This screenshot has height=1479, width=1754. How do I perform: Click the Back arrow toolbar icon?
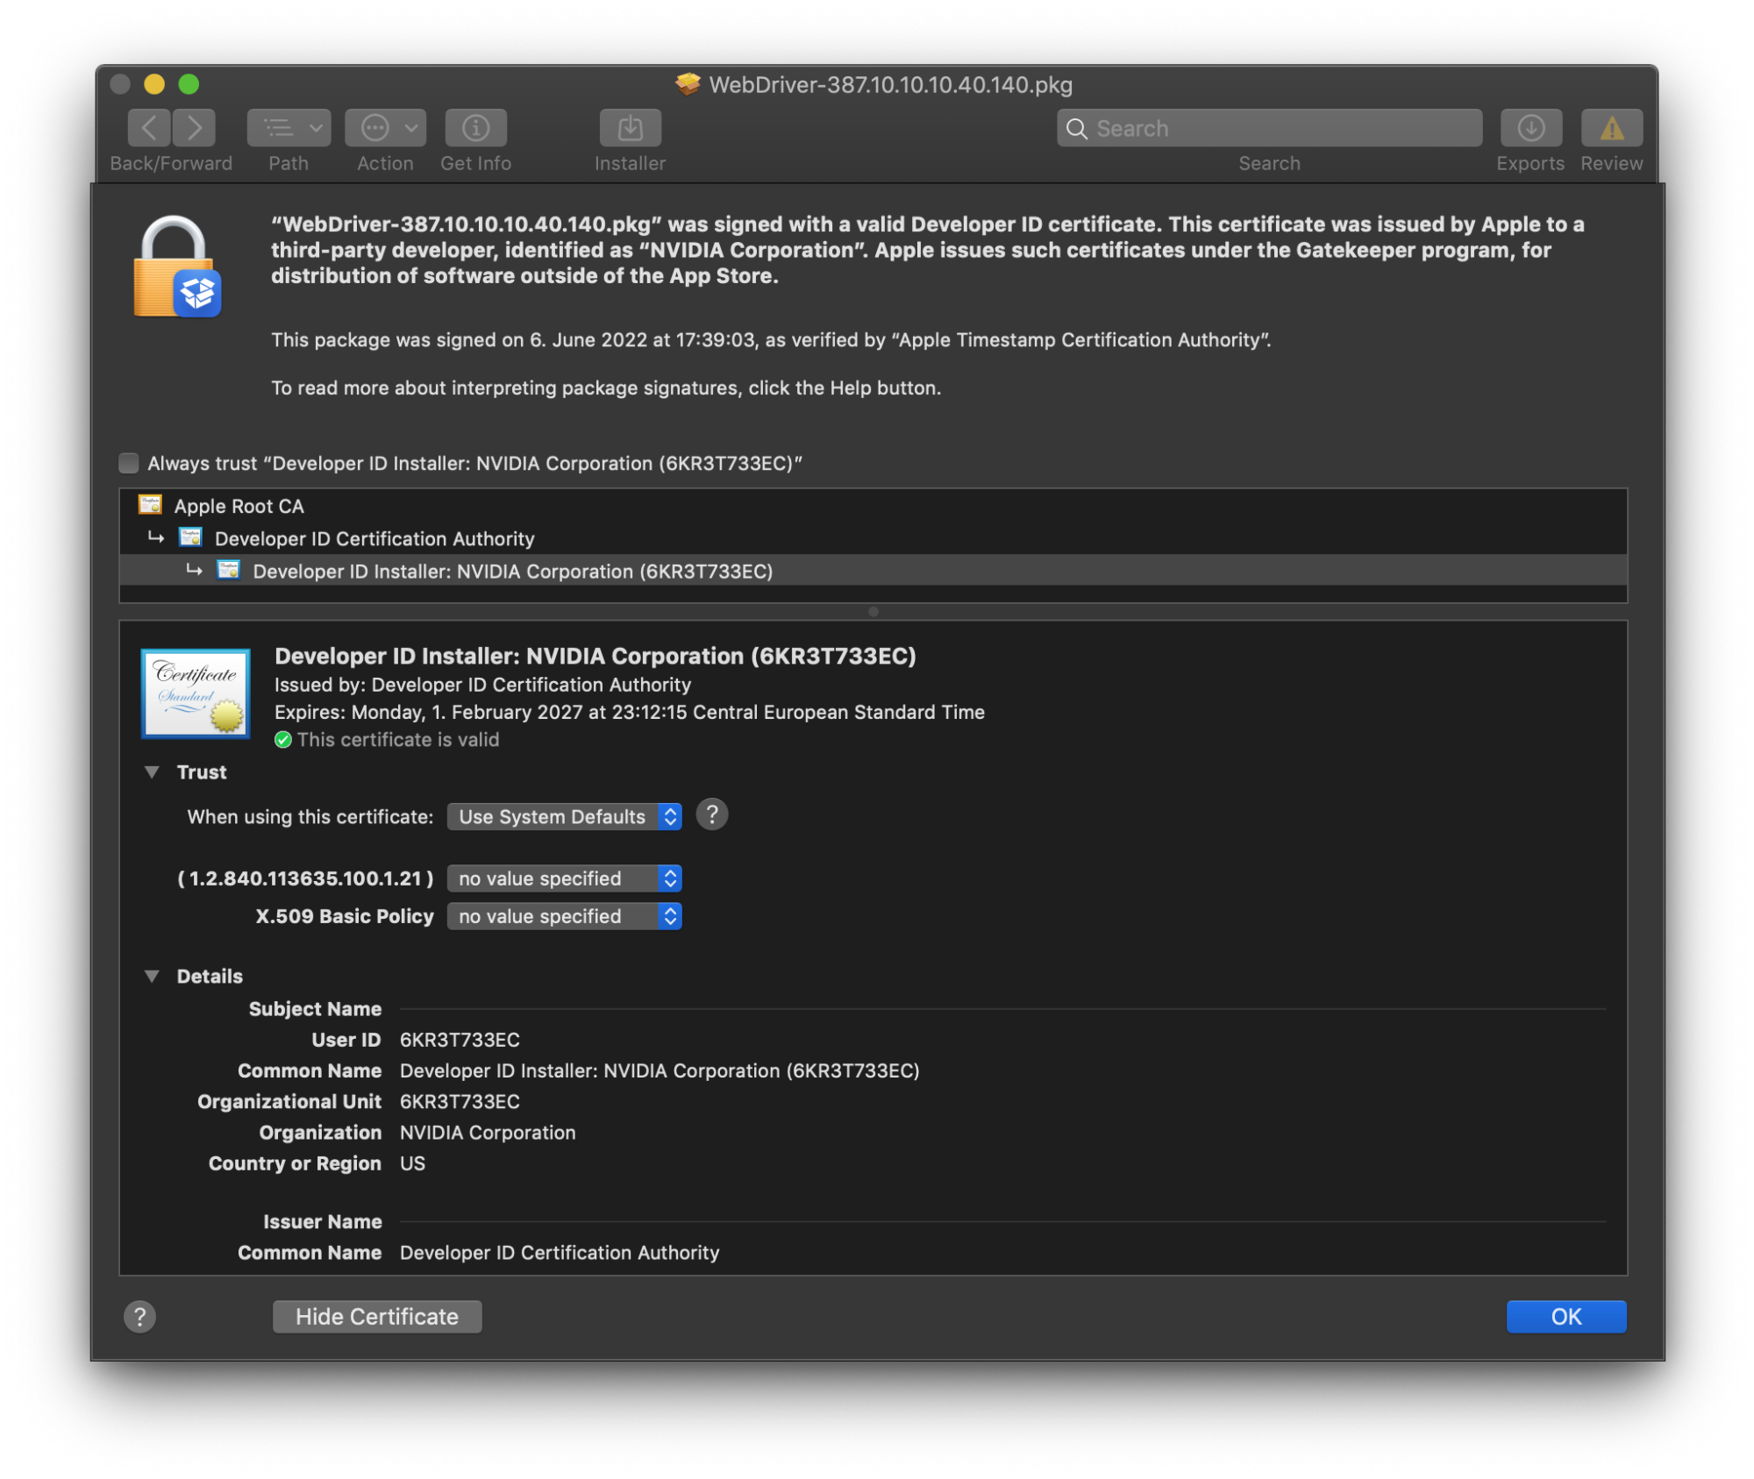pyautogui.click(x=149, y=128)
